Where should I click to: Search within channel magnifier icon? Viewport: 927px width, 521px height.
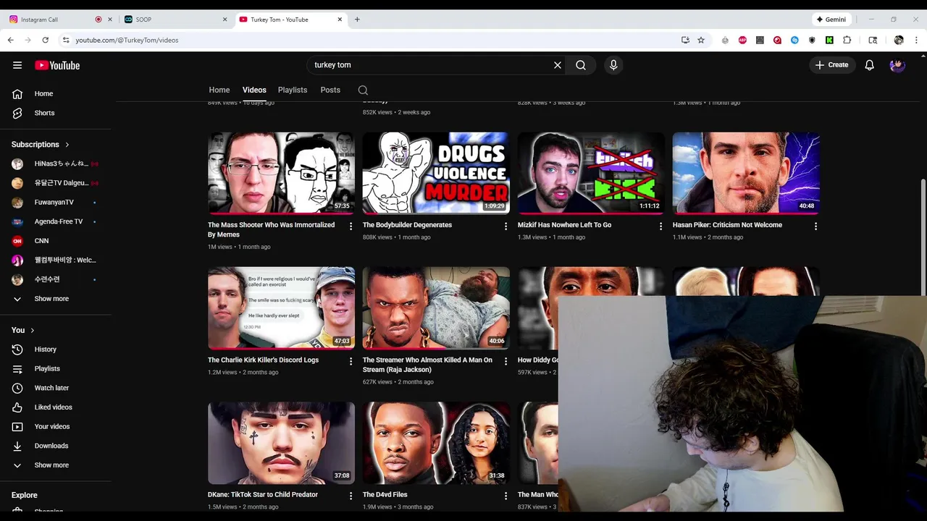pyautogui.click(x=363, y=90)
